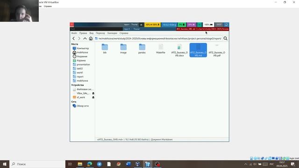Viewport: 299px width, 168px height.
Task: Go to parent folder with up arrow
Action: (x=85, y=38)
